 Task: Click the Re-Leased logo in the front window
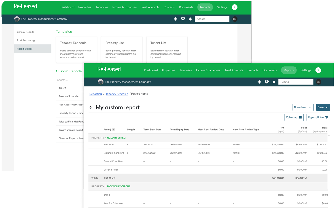tap(109, 69)
